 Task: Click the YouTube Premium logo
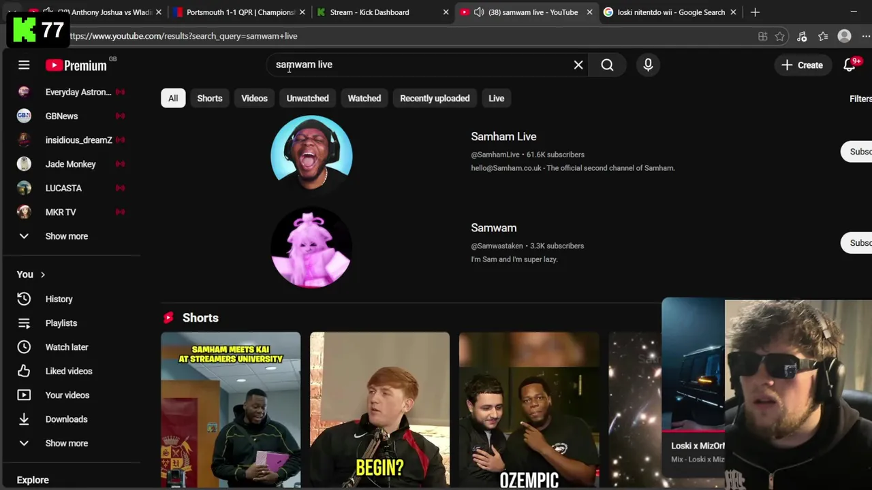coord(76,65)
